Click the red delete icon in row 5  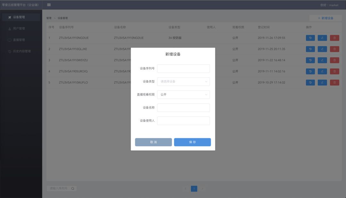[x=334, y=83]
